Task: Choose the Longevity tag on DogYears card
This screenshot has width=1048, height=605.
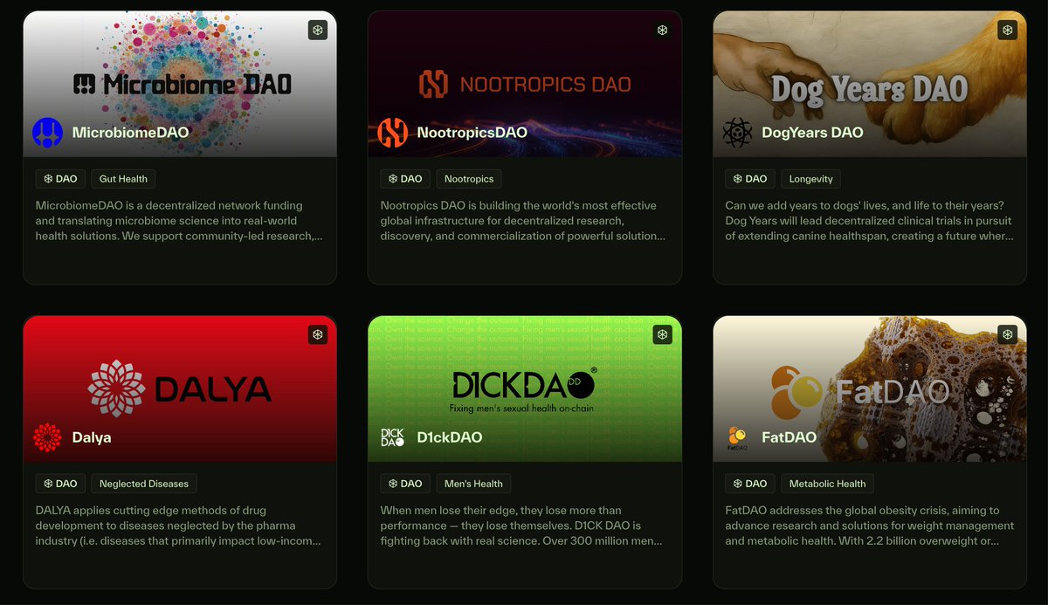Action: coord(811,179)
